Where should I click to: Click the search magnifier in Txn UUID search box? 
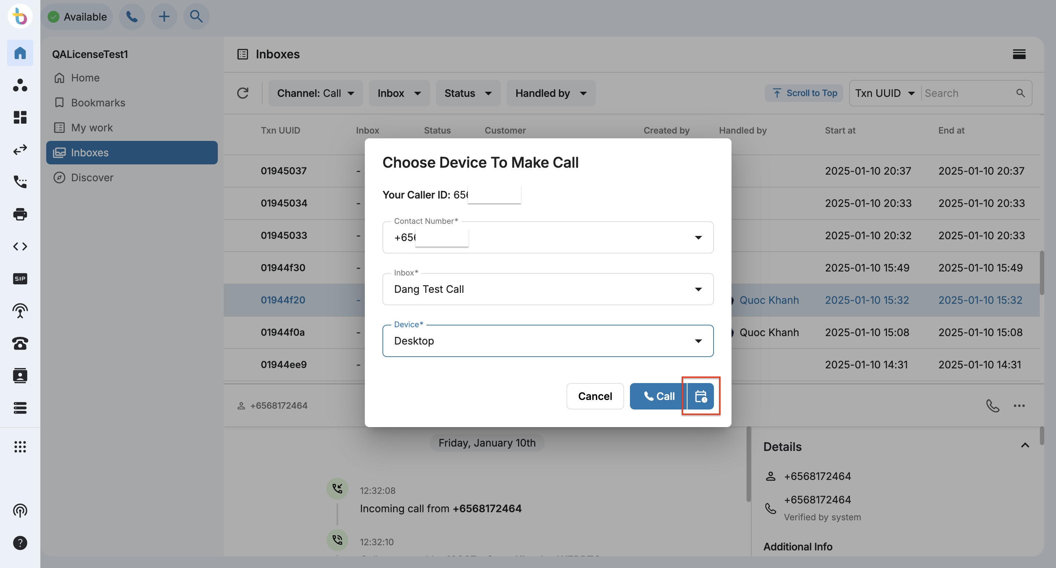click(1020, 93)
